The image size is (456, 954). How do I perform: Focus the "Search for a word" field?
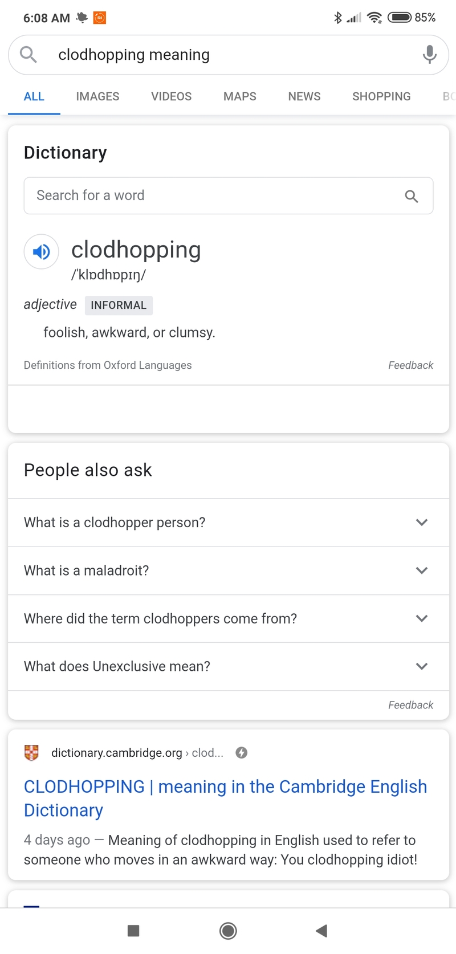point(228,196)
